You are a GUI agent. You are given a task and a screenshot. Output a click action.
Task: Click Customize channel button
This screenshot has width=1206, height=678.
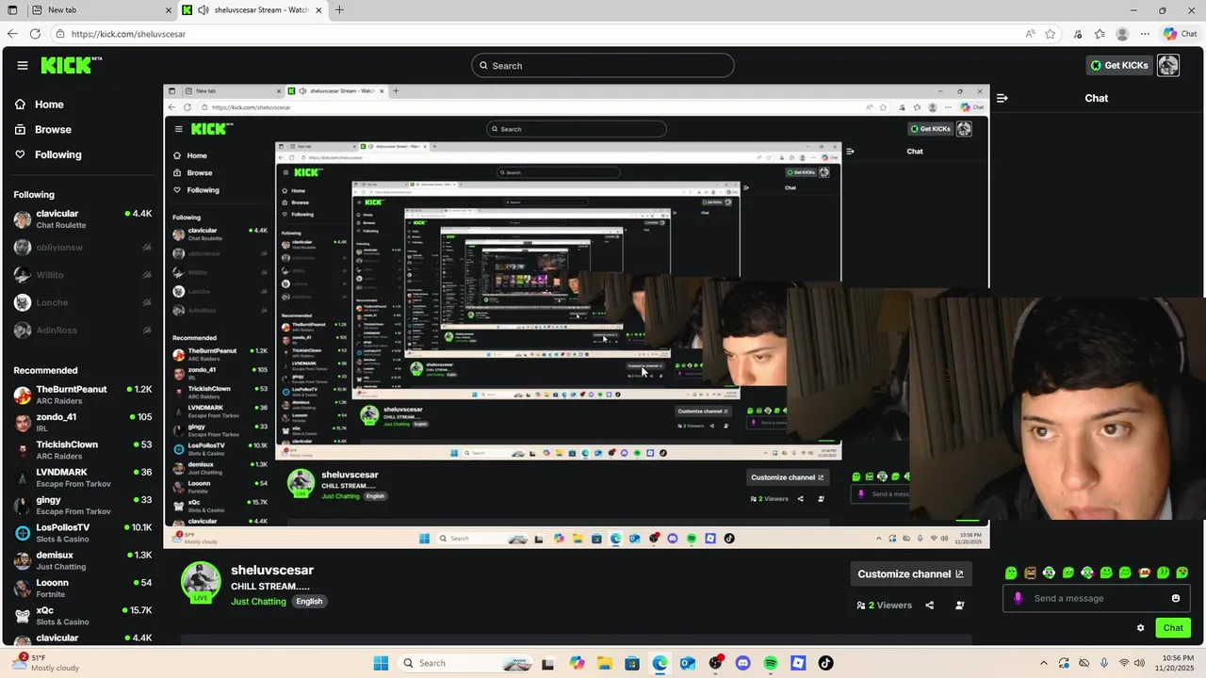[x=910, y=573]
